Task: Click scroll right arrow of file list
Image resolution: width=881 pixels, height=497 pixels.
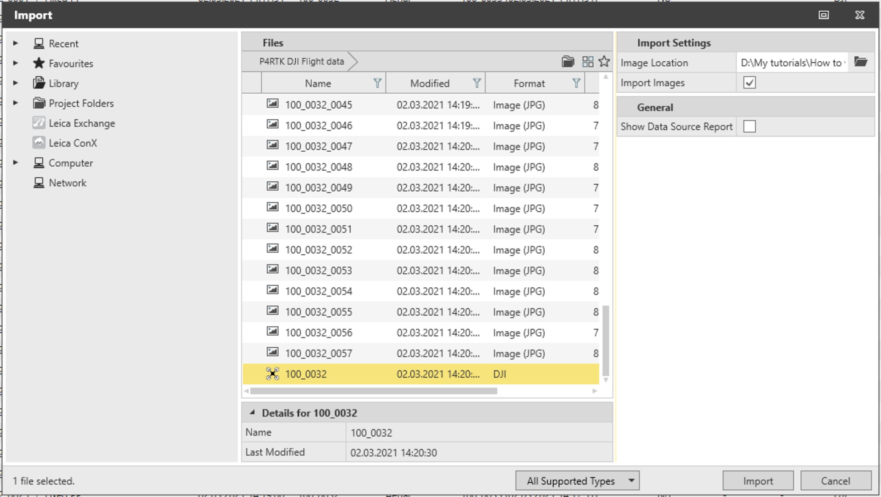Action: click(x=595, y=391)
